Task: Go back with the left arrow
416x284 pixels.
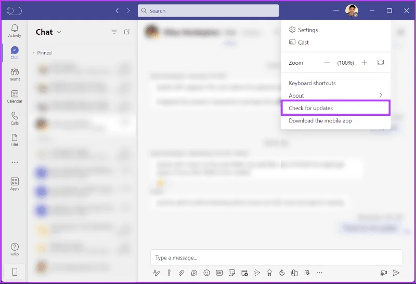Action: 117,11
